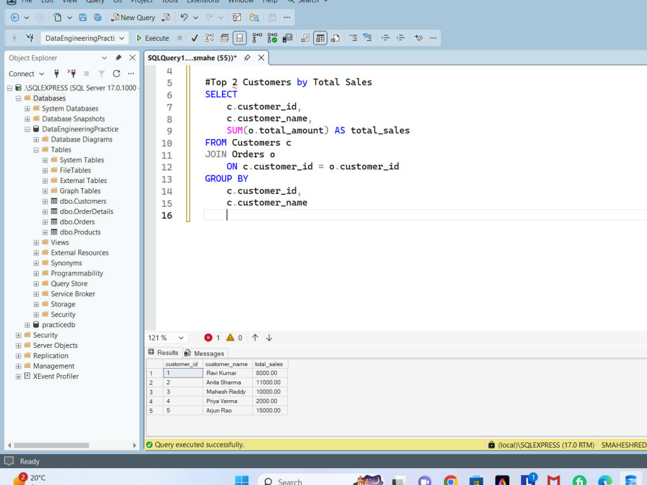Expand the Programmability folder
647x485 pixels.
(x=36, y=274)
